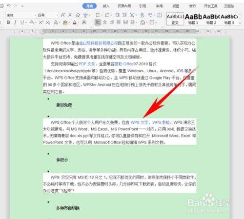
Task: Click the increase indent icon
Action: (124, 15)
